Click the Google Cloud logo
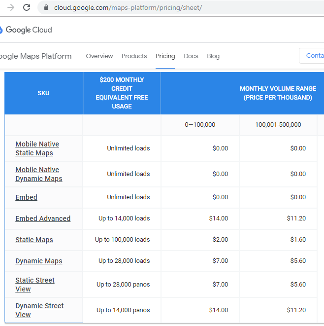324x326 pixels. [26, 30]
